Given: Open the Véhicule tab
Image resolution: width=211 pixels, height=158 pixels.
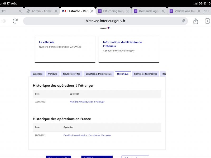Looking at the screenshot, I should (x=52, y=74).
